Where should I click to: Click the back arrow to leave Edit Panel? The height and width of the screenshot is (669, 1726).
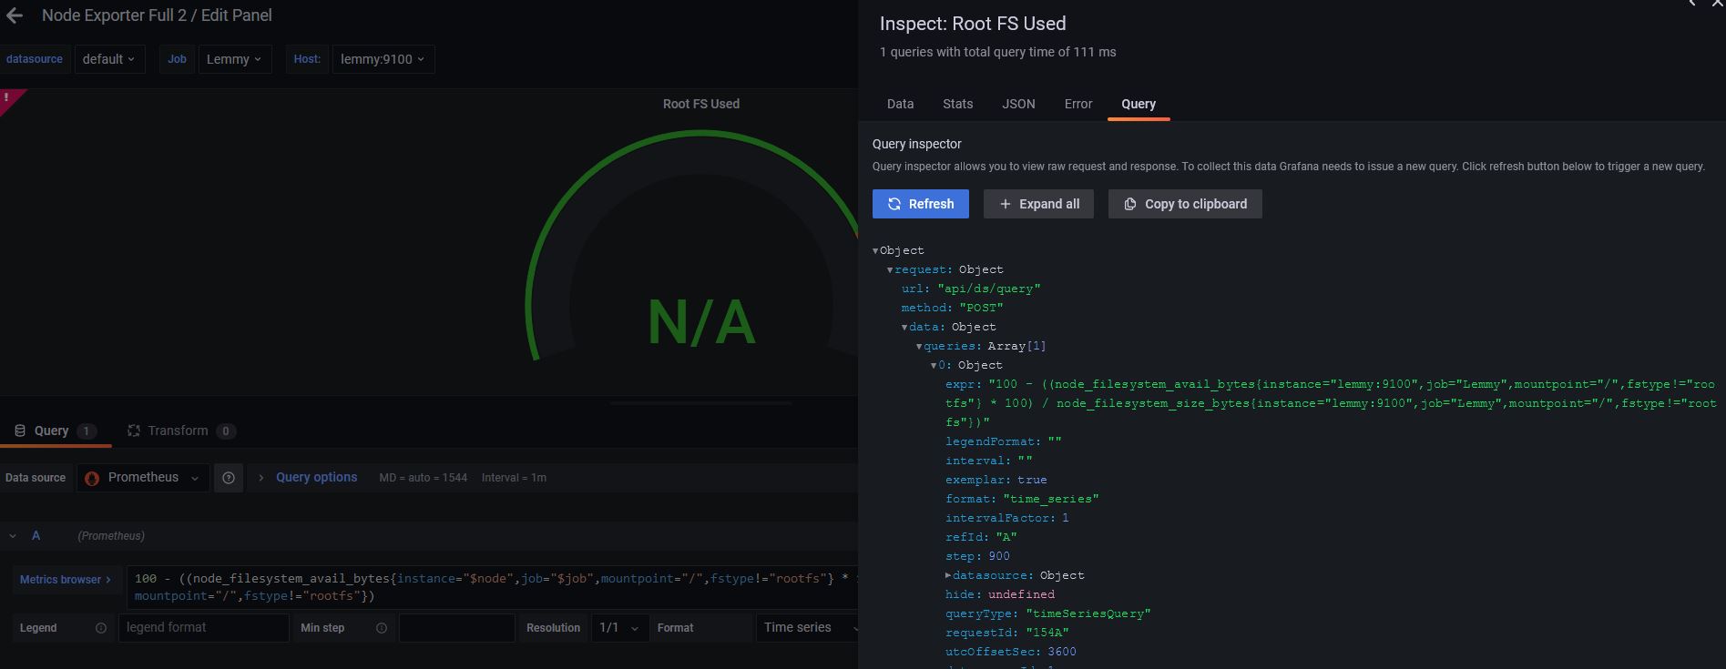(14, 15)
